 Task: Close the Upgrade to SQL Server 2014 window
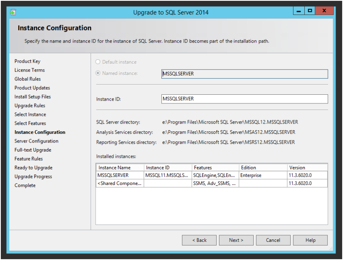[324, 11]
